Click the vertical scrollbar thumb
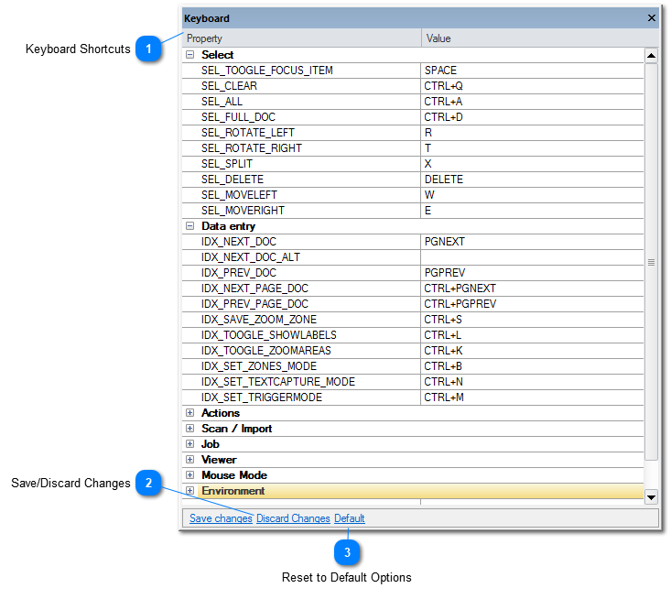Screen dimensions: 671x599 (651, 262)
